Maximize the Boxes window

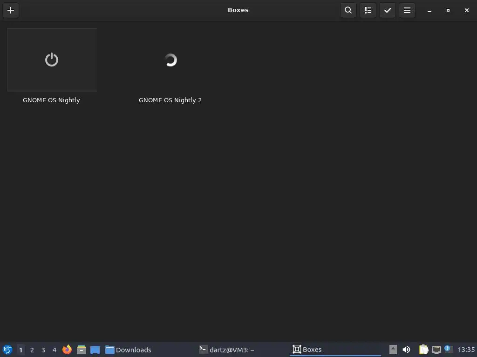[448, 10]
